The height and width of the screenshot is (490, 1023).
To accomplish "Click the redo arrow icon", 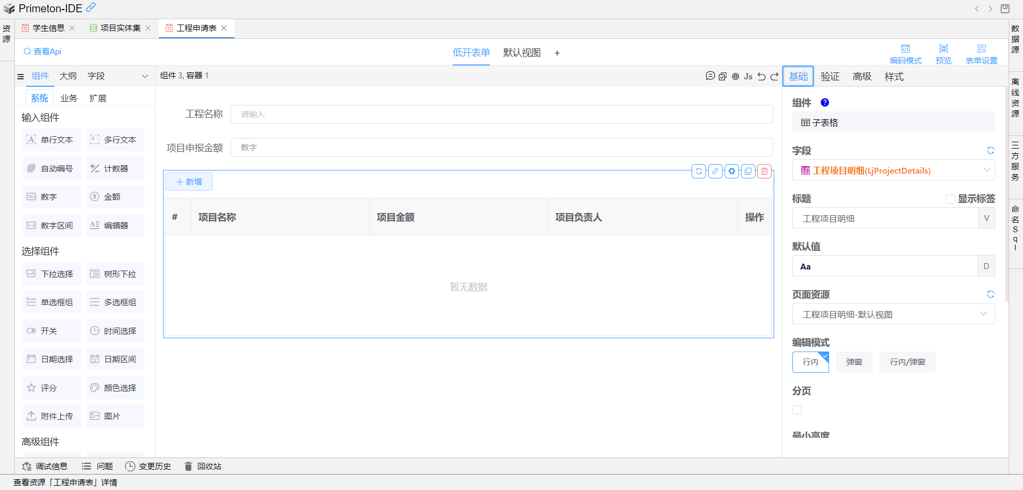I will (774, 77).
